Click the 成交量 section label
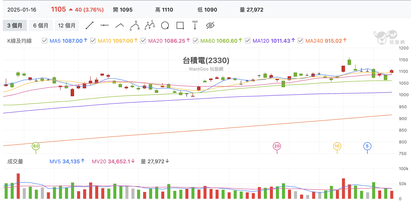Screen dimensions: 411x201 coord(15,162)
